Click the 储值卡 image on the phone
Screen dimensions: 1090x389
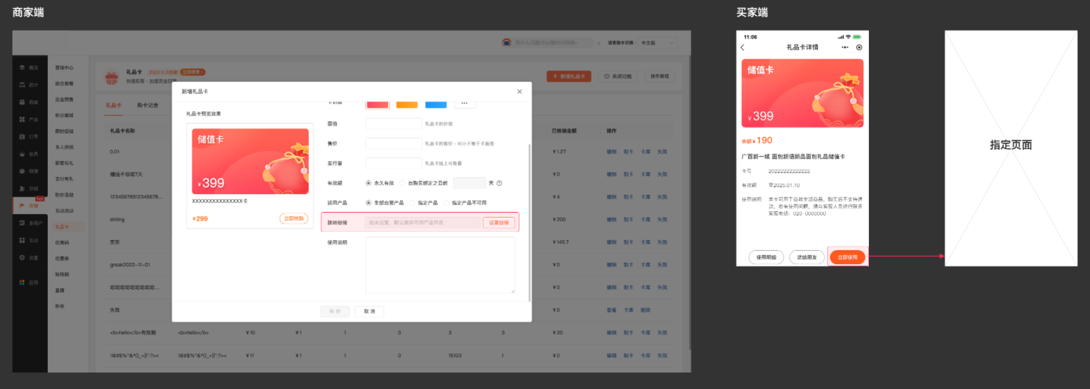tap(803, 93)
